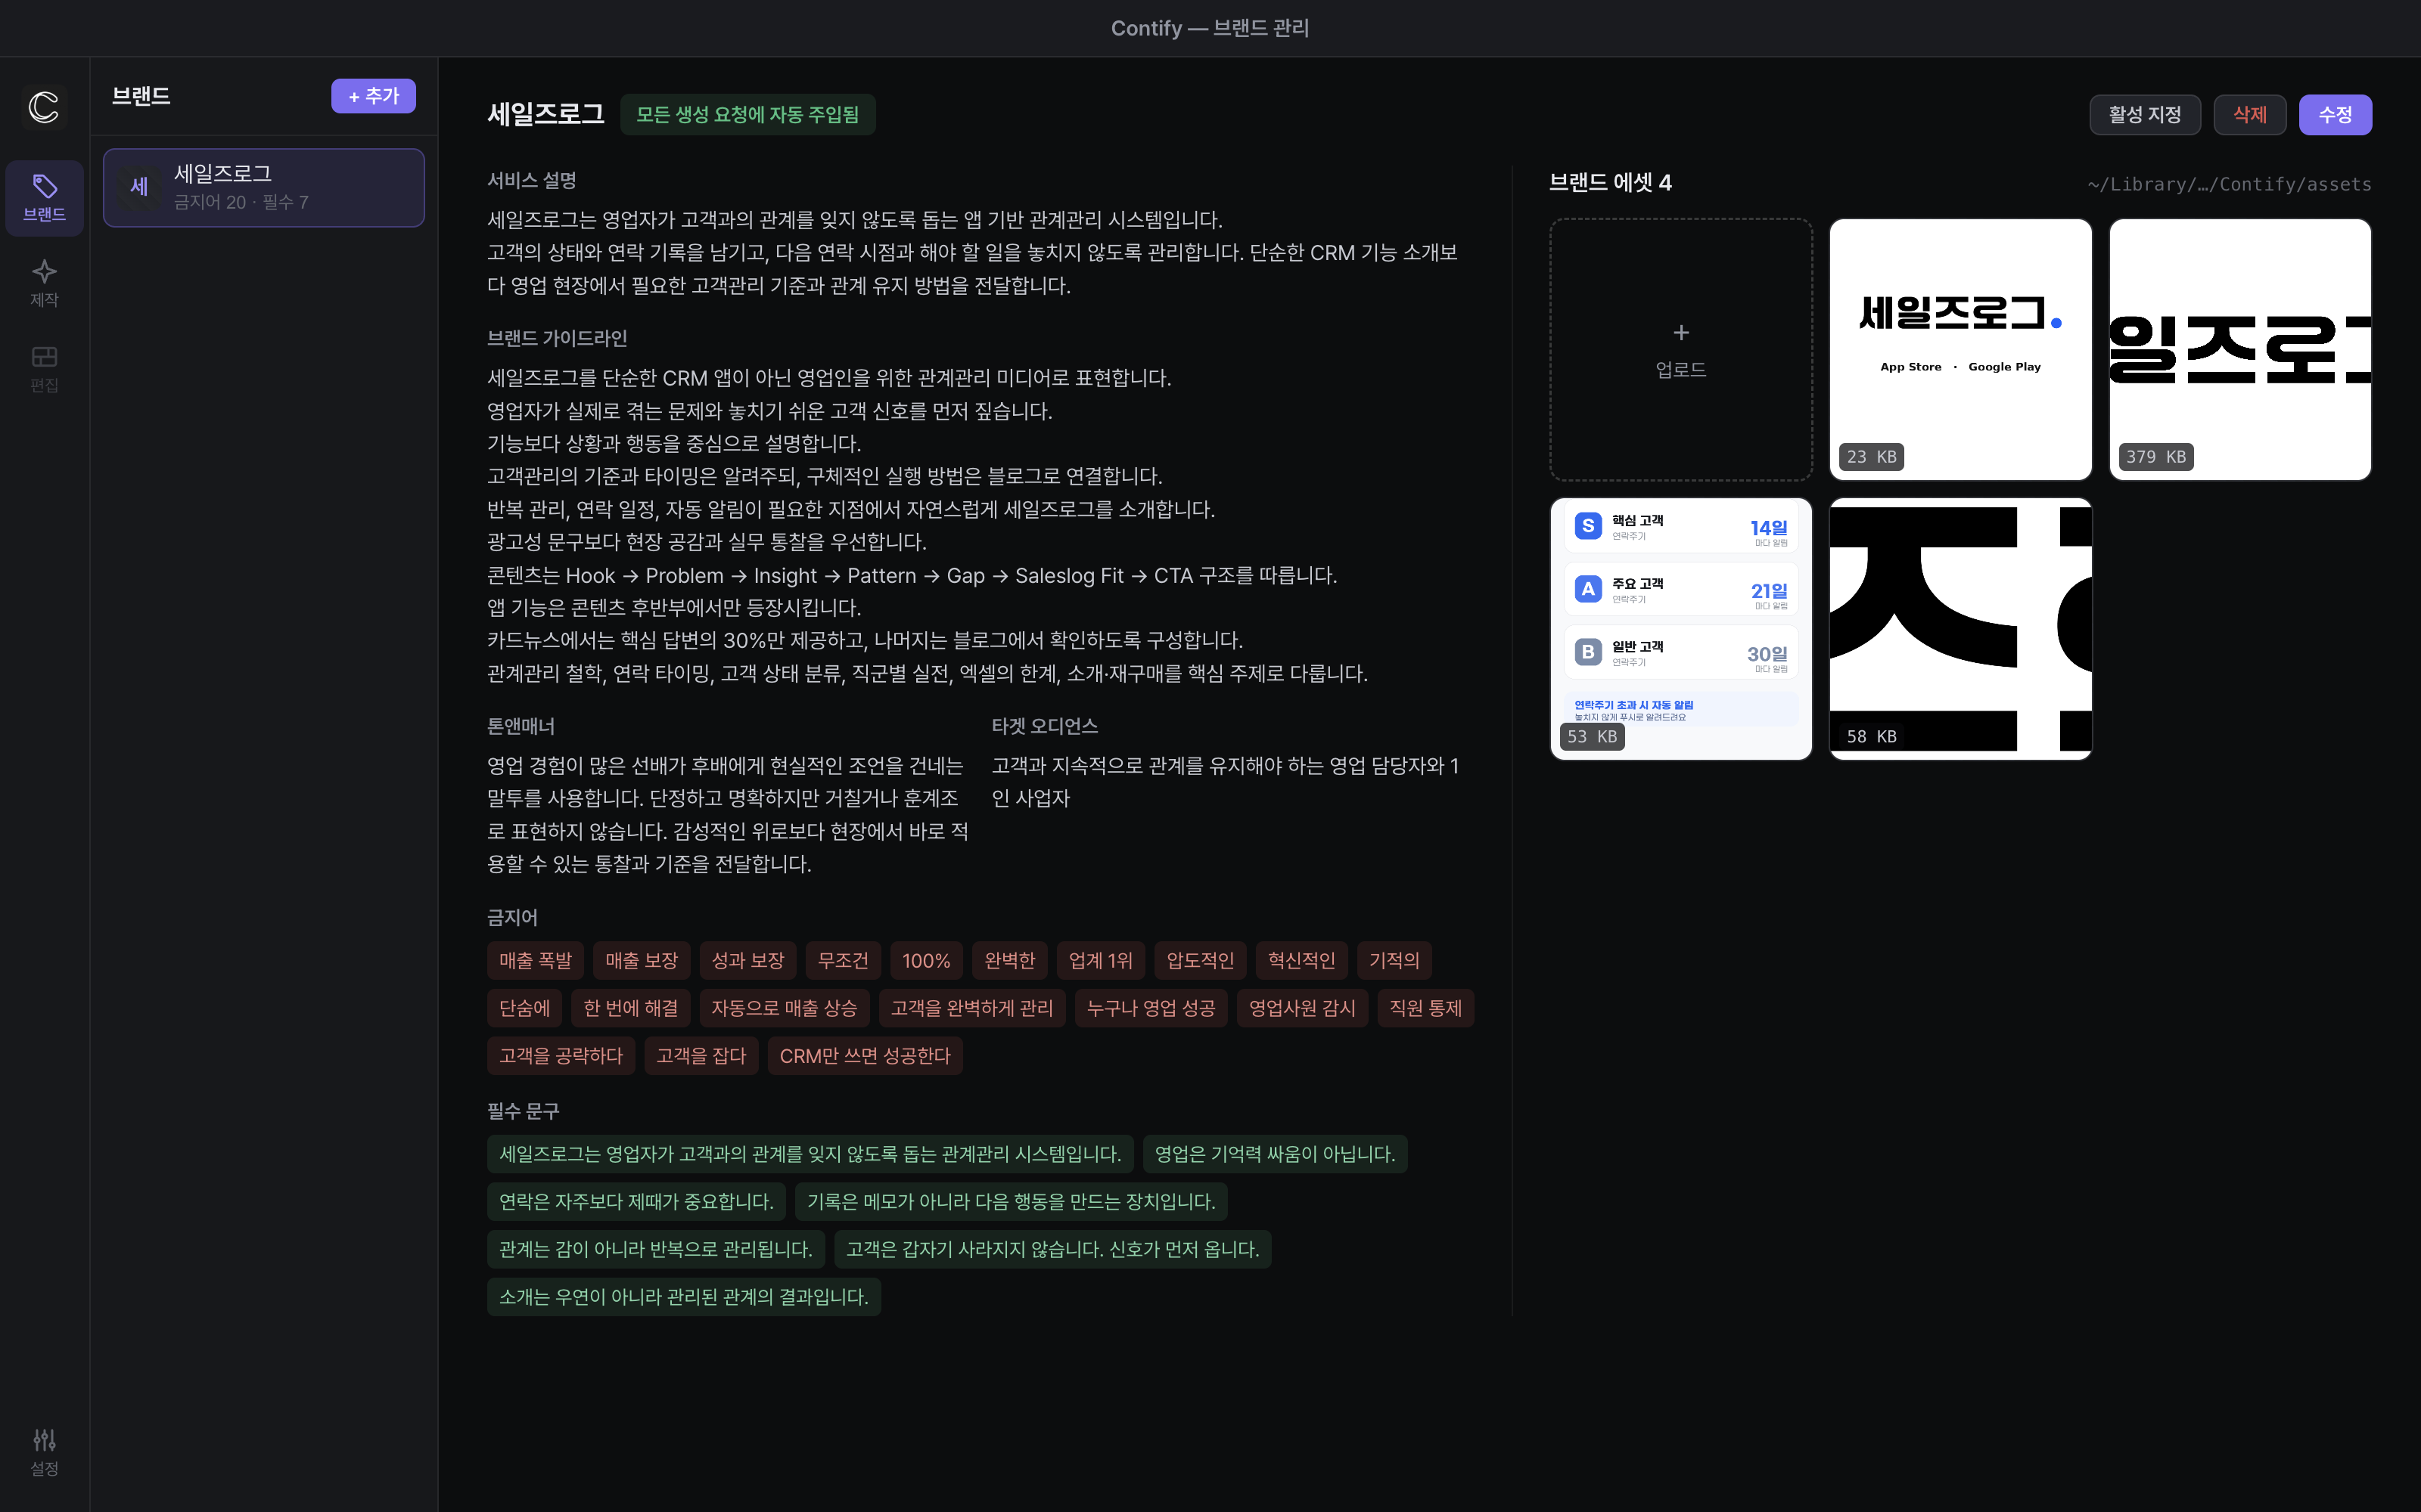Viewport: 2421px width, 1512px height.
Task: Add a new brand with + 추가
Action: click(x=373, y=96)
